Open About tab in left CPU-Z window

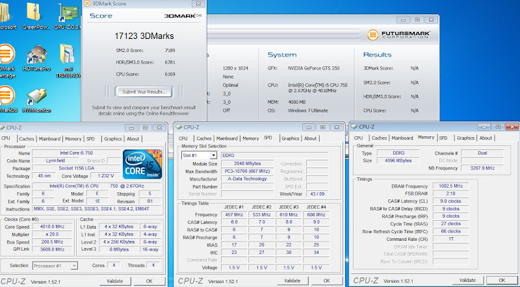click(x=133, y=139)
